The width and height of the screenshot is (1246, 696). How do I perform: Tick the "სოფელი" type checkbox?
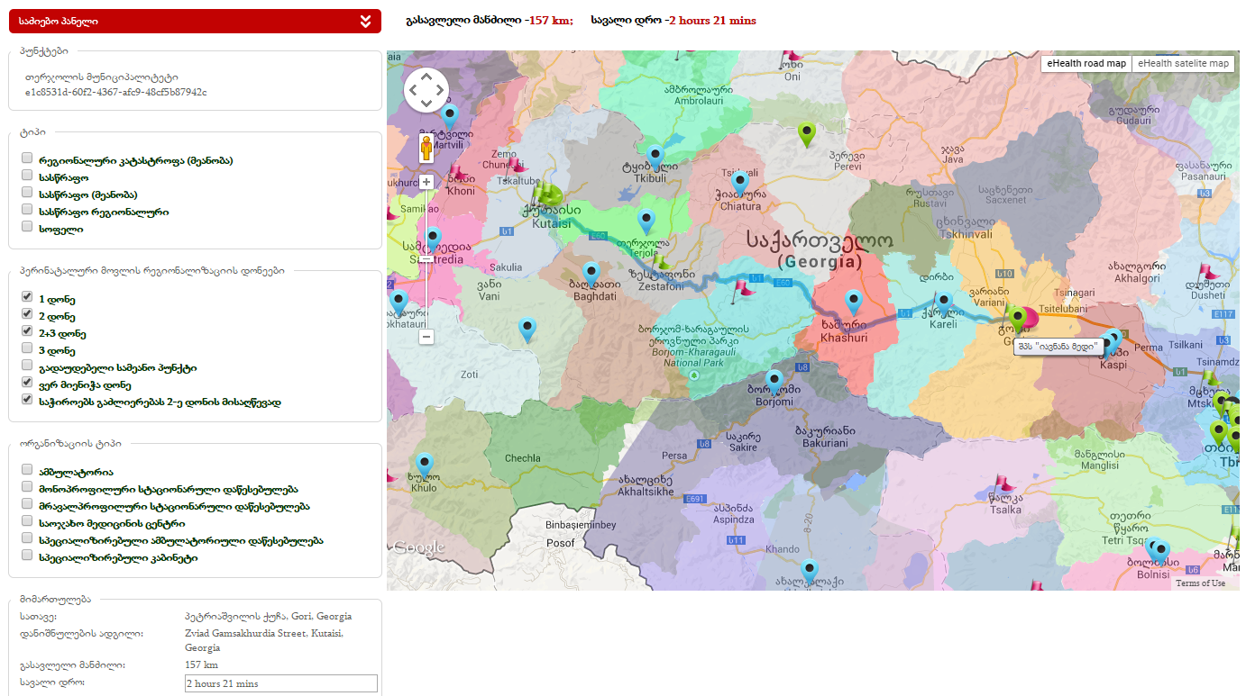[x=27, y=228]
